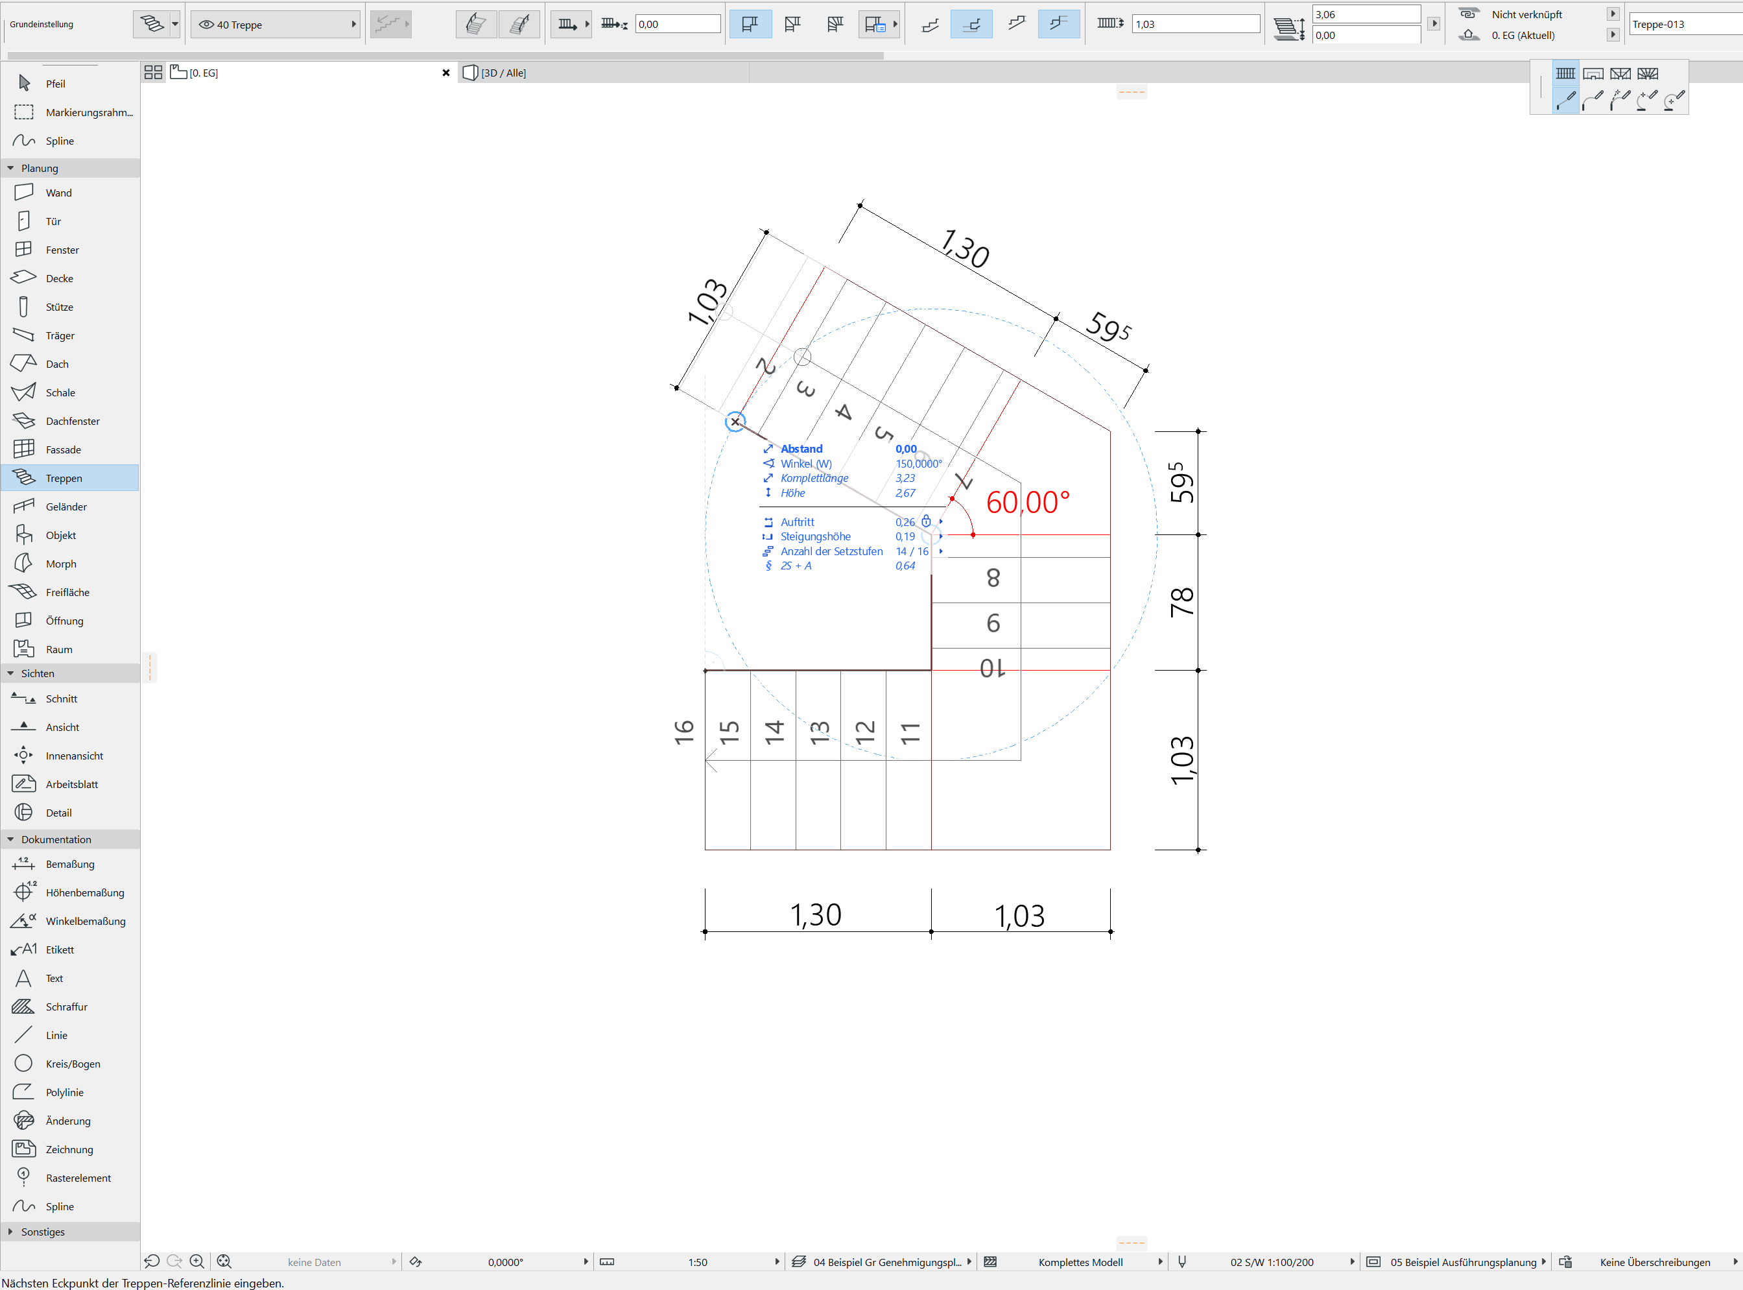
Task: Click the zoom in magnifier icon
Action: 198,1262
